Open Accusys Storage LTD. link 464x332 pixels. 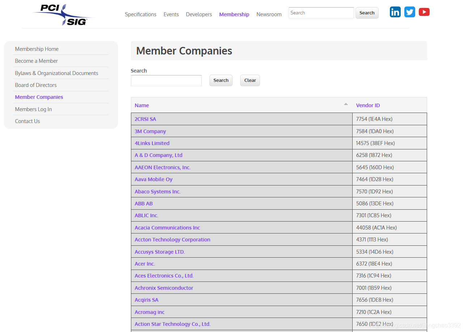point(160,252)
